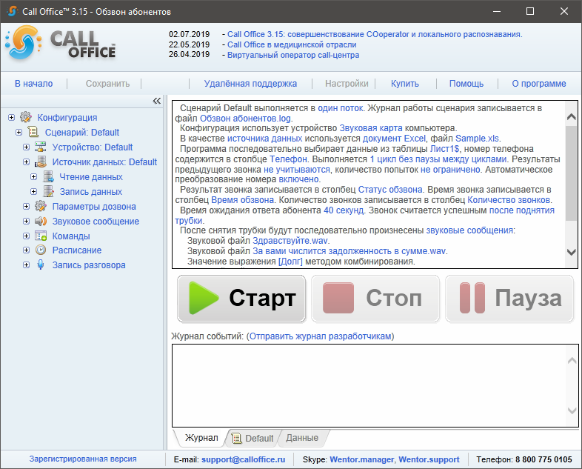Click the database icon beside Чтение данных
This screenshot has height=469, width=582.
48,176
